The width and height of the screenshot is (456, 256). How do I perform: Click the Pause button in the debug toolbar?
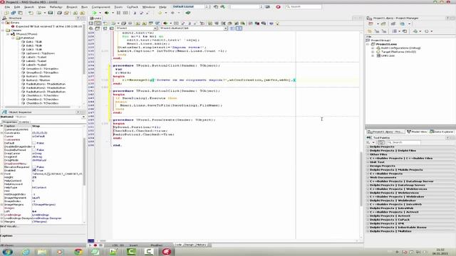pos(118,13)
